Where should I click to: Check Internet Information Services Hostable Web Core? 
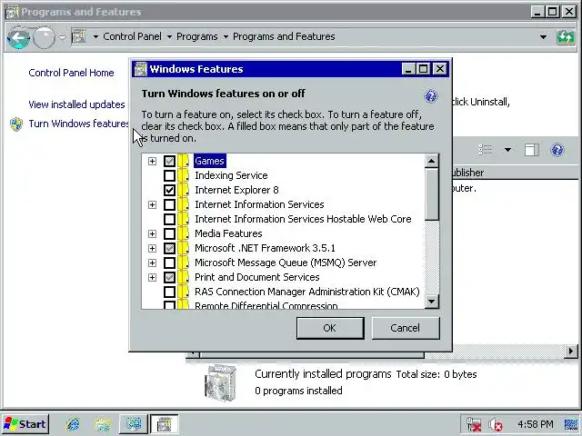(x=170, y=219)
